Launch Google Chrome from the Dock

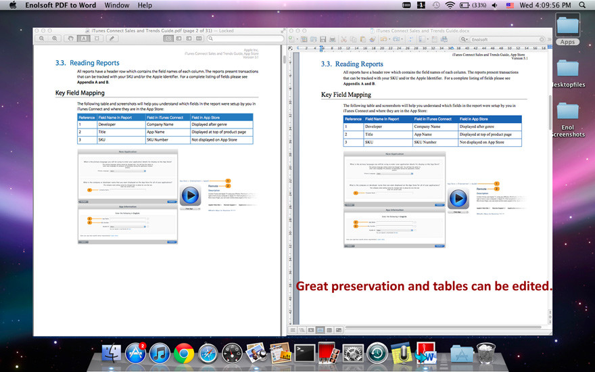click(x=184, y=353)
